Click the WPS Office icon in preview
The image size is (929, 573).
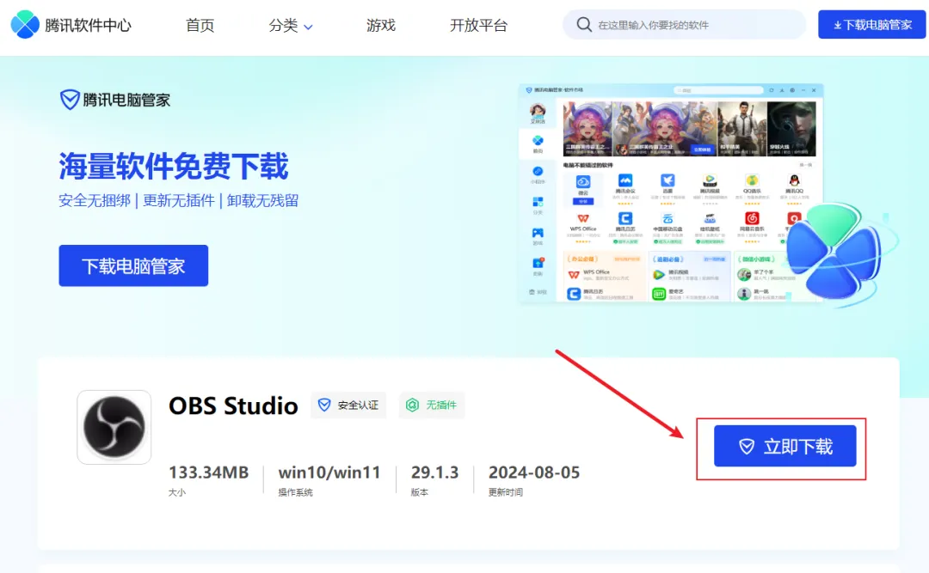(x=583, y=218)
